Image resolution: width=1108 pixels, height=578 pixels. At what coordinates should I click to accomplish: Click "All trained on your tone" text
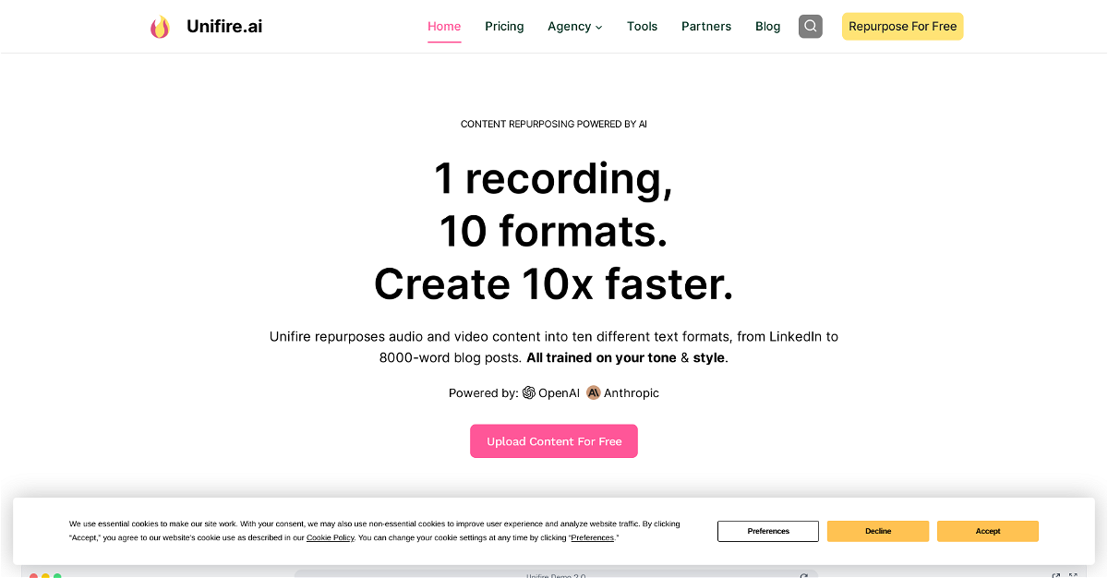(x=601, y=357)
